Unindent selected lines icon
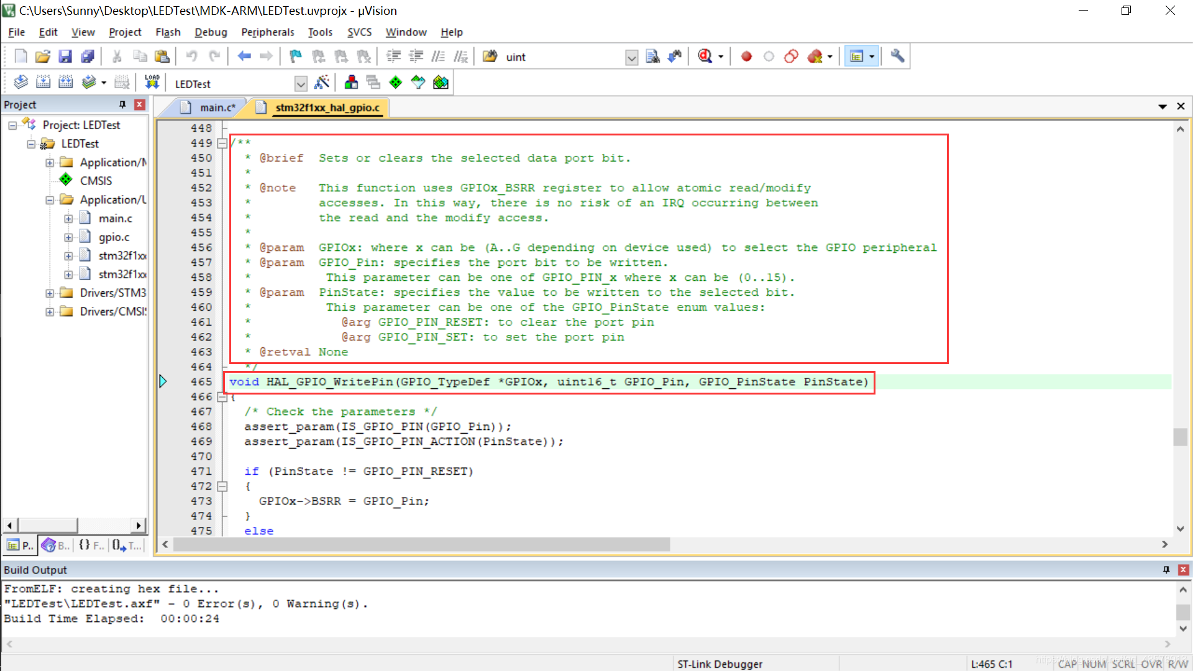 (416, 57)
